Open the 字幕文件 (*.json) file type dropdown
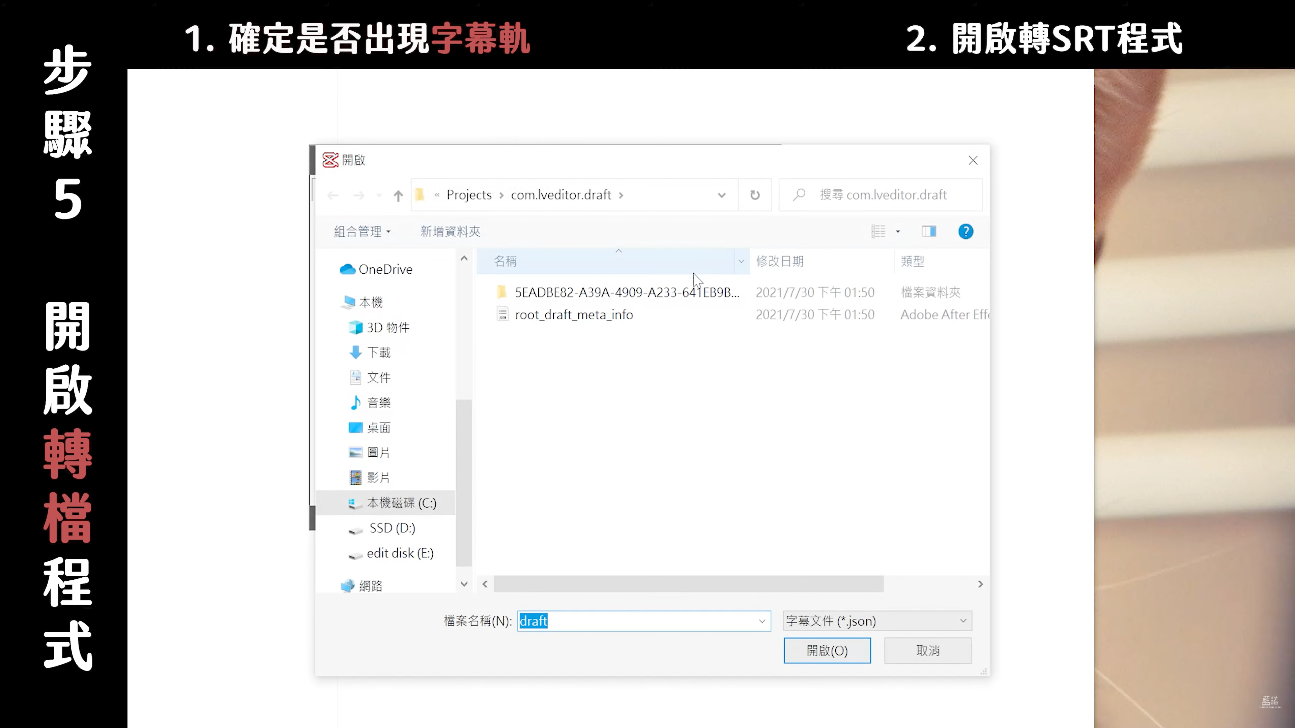This screenshot has width=1295, height=728. click(x=877, y=621)
